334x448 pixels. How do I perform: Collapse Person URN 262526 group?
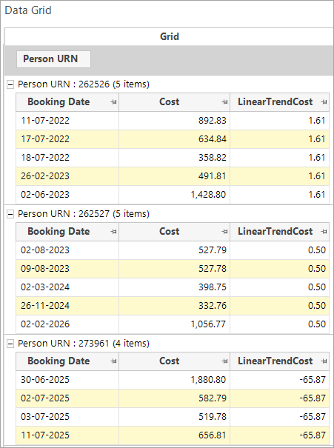pyautogui.click(x=10, y=84)
